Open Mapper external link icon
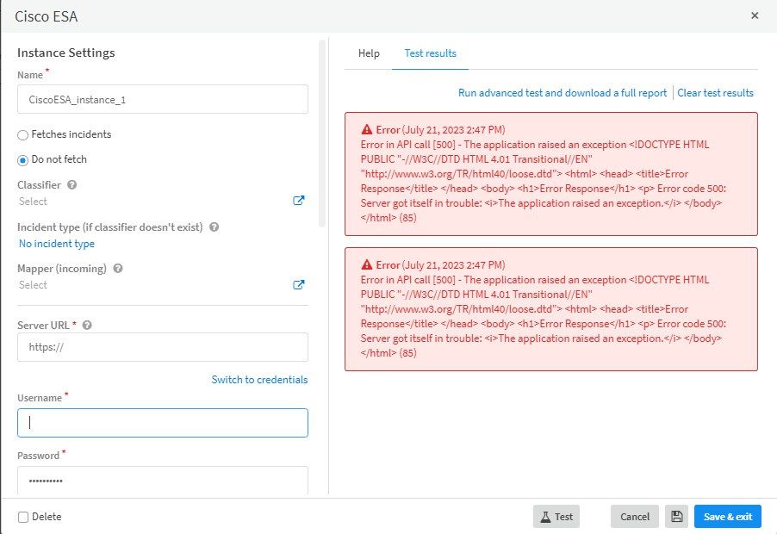777x534 pixels. tap(299, 285)
